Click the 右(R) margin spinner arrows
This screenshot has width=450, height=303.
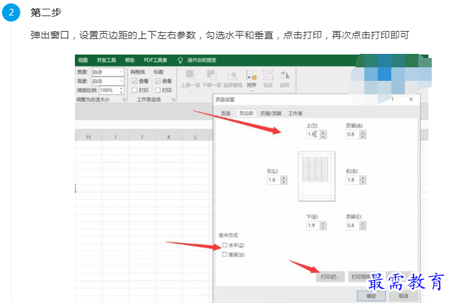tap(363, 180)
